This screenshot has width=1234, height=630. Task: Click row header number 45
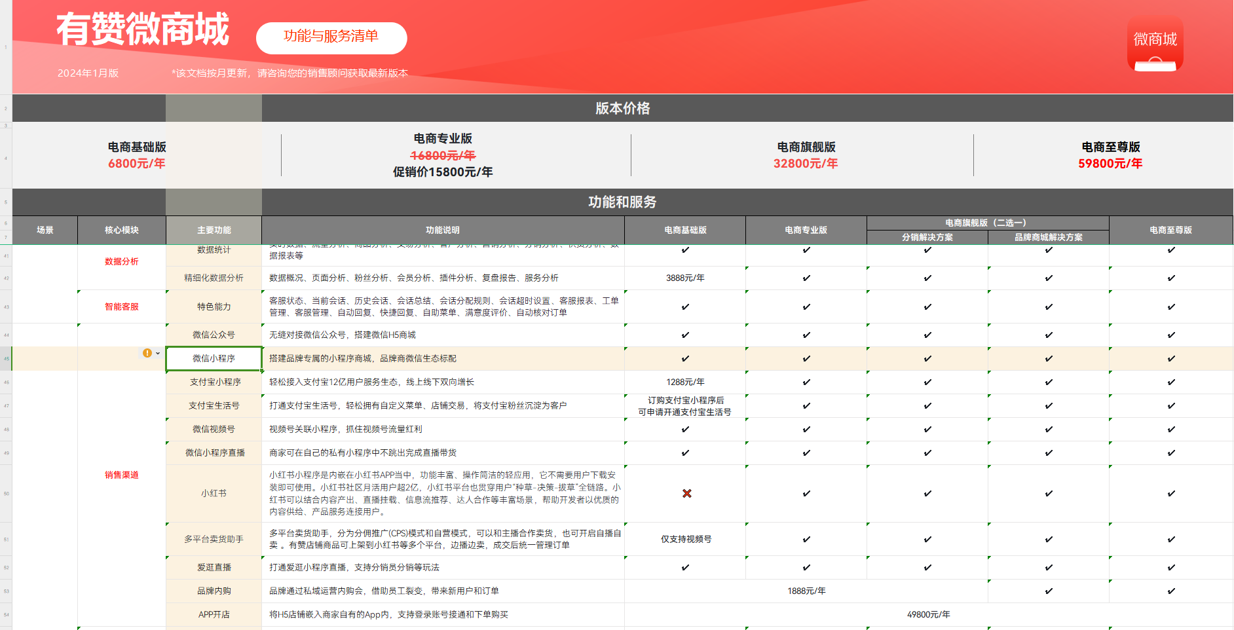pyautogui.click(x=6, y=358)
